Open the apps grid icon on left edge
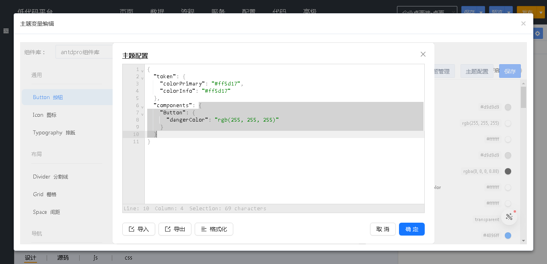 pos(6,31)
